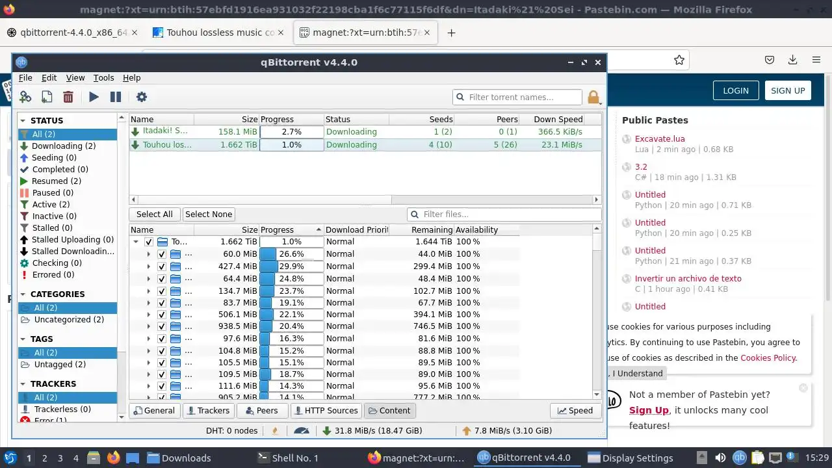
Task: Open the Tools menu in qBittorrent
Action: pyautogui.click(x=103, y=77)
